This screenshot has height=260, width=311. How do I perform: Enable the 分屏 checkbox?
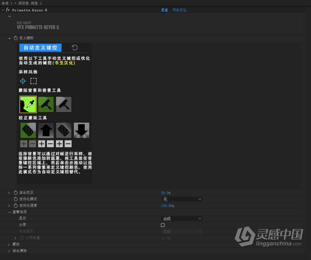click(x=163, y=225)
